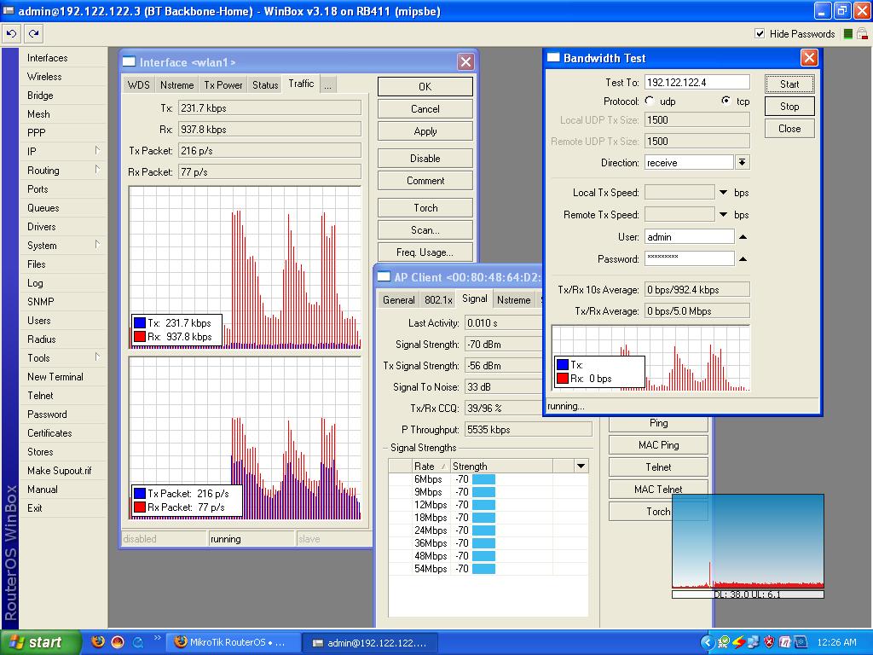Viewport: 873px width, 655px height.
Task: Click the AP Client window title icon
Action: [x=384, y=277]
